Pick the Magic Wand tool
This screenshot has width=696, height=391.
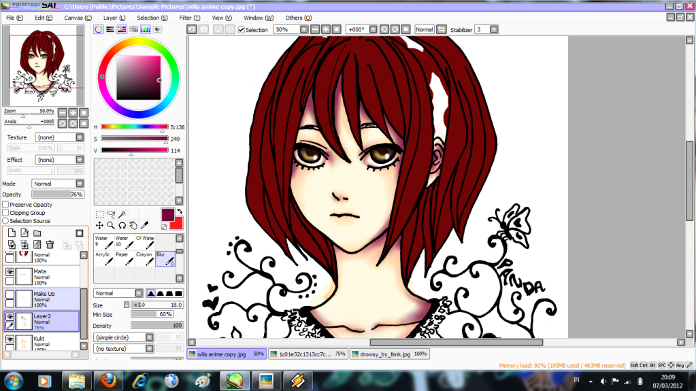click(x=122, y=214)
